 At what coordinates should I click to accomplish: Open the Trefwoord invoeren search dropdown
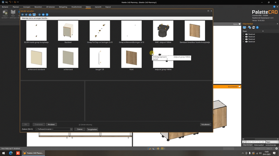(x=70, y=129)
